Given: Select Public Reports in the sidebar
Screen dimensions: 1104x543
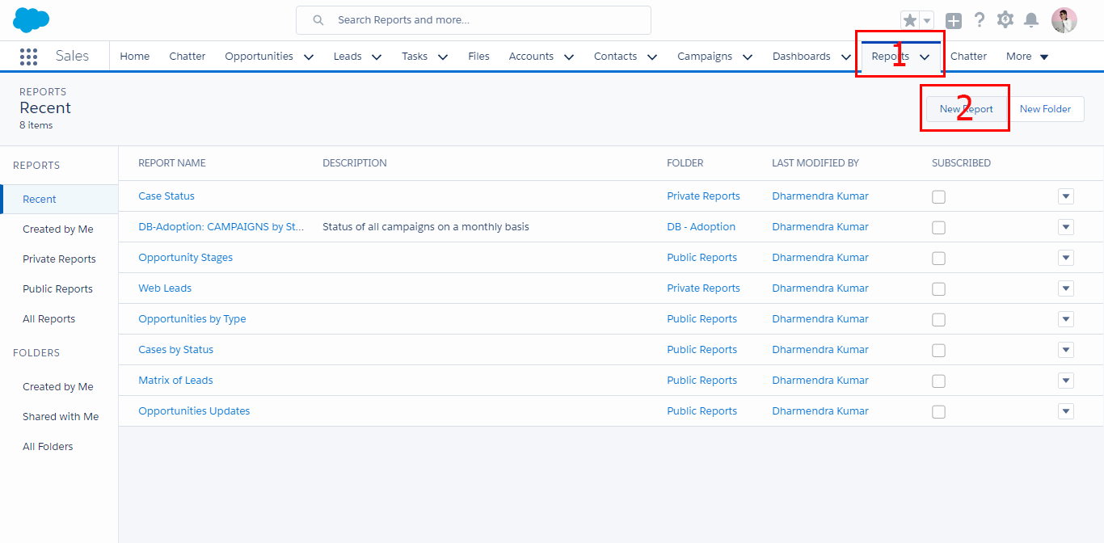Looking at the screenshot, I should click(57, 289).
